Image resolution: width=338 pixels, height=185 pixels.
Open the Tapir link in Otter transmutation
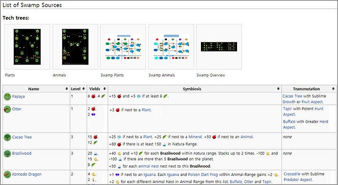point(287,109)
